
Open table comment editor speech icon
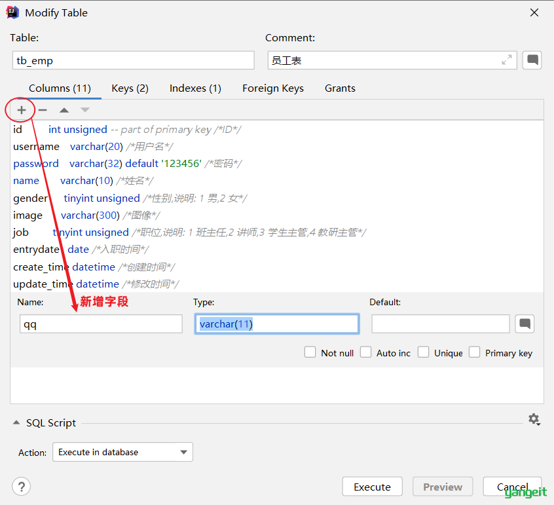tap(532, 60)
